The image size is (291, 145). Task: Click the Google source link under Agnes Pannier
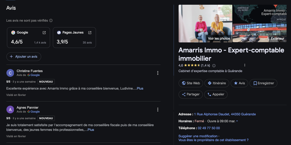(x=34, y=112)
